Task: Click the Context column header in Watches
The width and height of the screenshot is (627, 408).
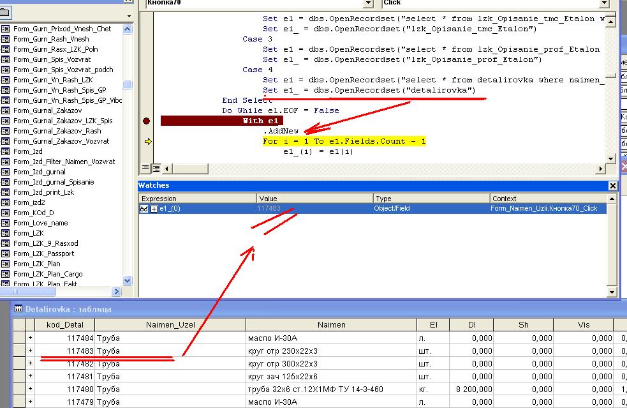Action: point(548,199)
